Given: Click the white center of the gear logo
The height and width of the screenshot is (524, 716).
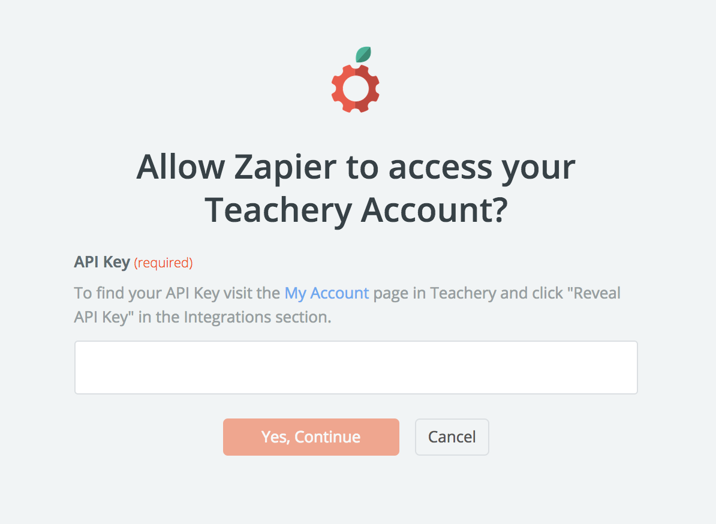Looking at the screenshot, I should pyautogui.click(x=355, y=89).
